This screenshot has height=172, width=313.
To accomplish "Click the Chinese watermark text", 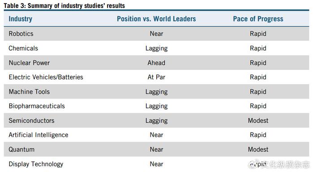I will tap(285, 164).
